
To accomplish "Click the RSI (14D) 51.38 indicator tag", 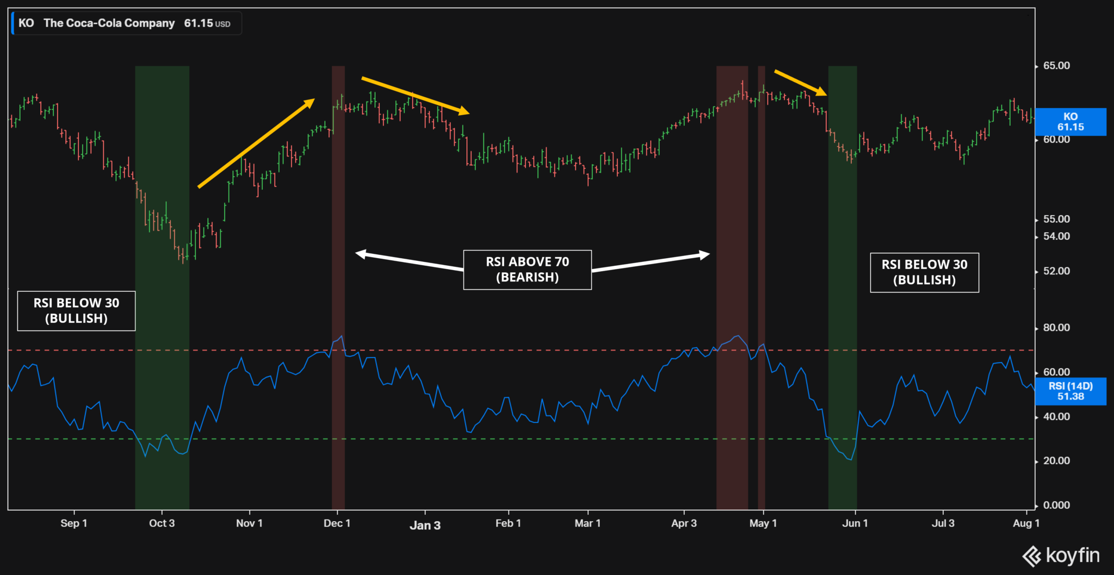I will point(1070,391).
